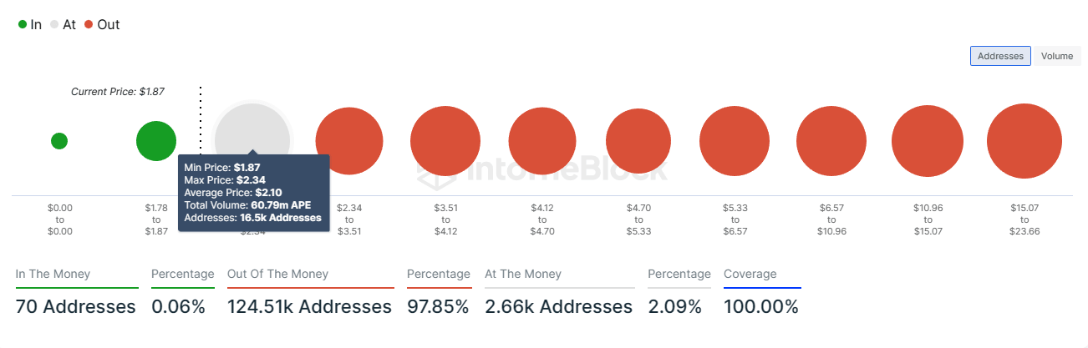Click the red $4.12 to $4.70 bubble
1088x348 pixels.
pyautogui.click(x=542, y=141)
